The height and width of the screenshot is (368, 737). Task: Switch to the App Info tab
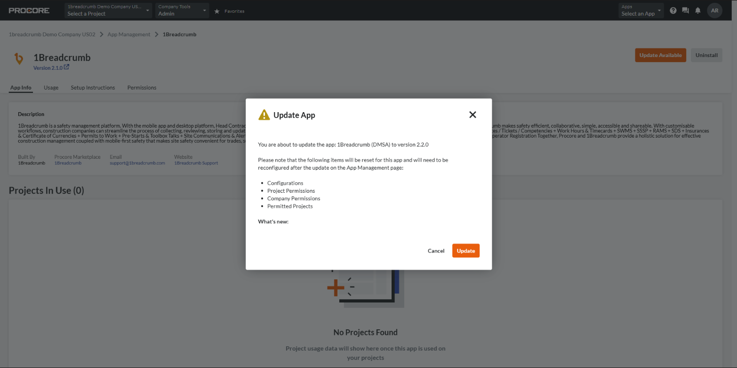(21, 88)
